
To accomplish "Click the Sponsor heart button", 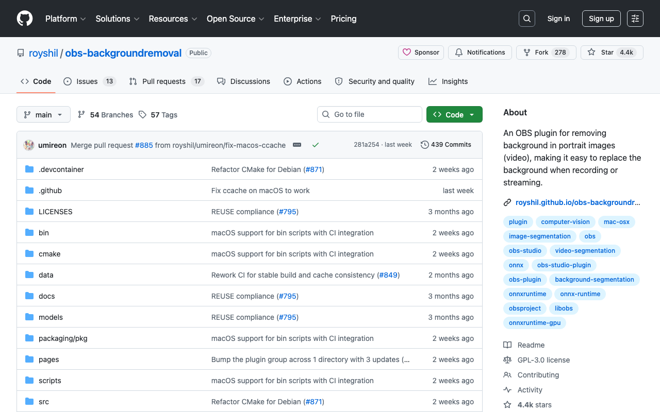I will click(421, 53).
